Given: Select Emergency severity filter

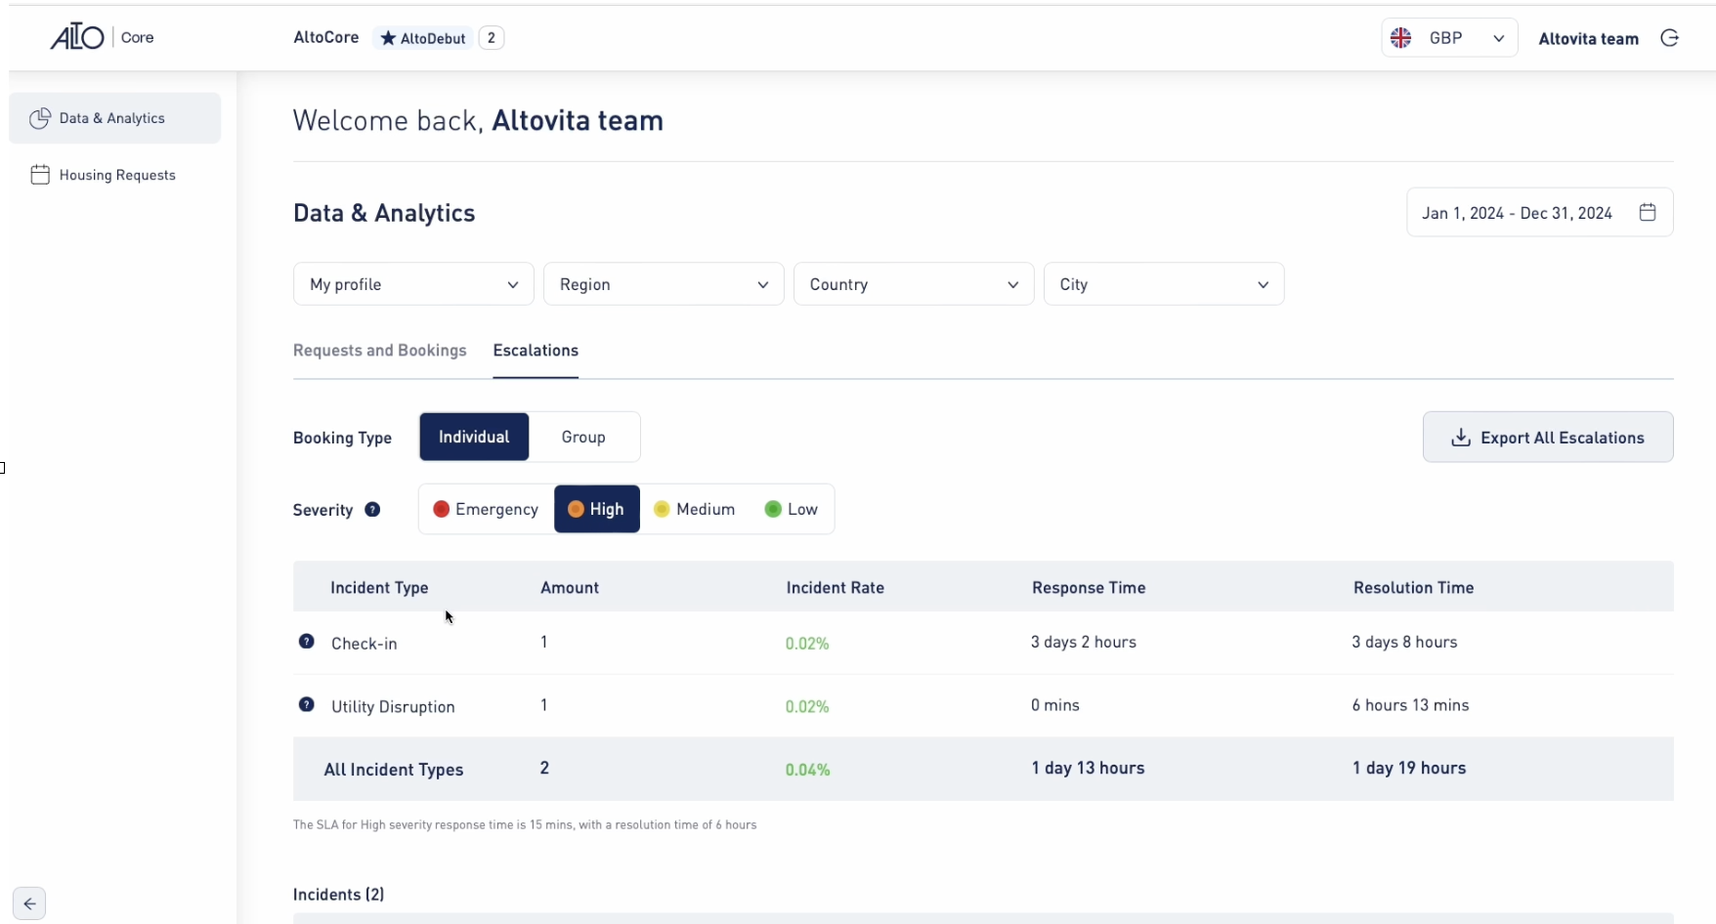Looking at the screenshot, I should [x=486, y=509].
